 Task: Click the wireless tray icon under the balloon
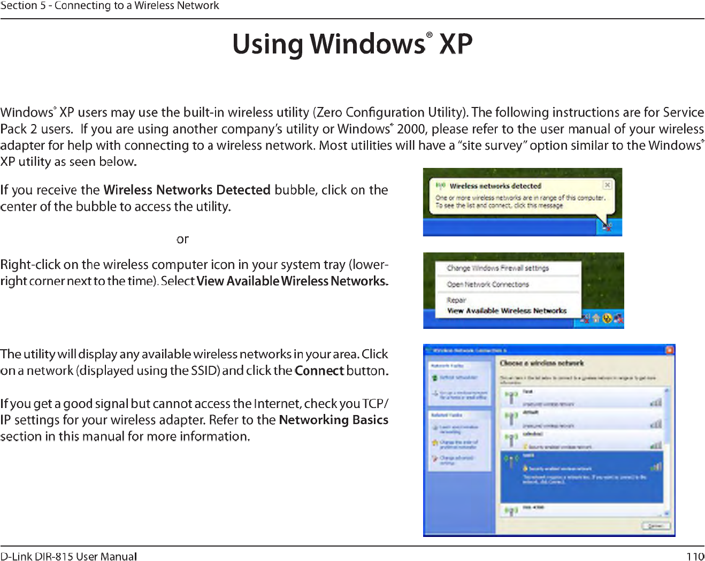tap(607, 227)
